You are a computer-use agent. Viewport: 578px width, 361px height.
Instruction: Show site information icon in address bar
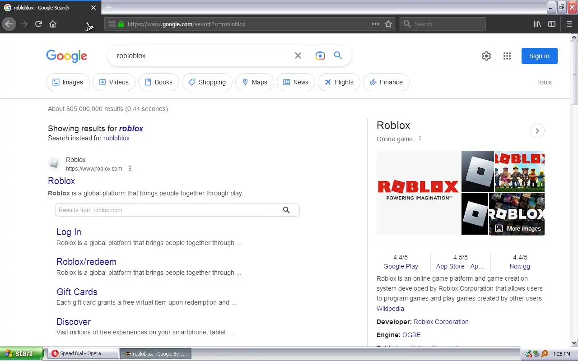coord(112,24)
